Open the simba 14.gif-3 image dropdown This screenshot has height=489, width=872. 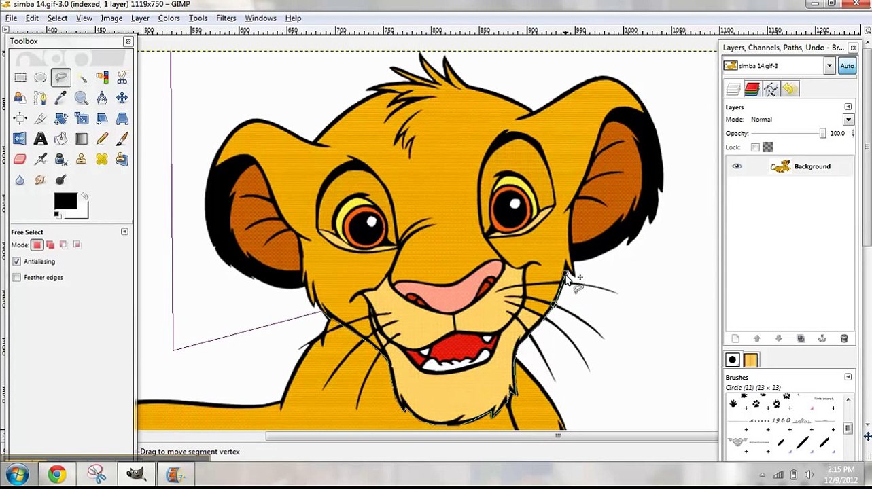pyautogui.click(x=829, y=66)
